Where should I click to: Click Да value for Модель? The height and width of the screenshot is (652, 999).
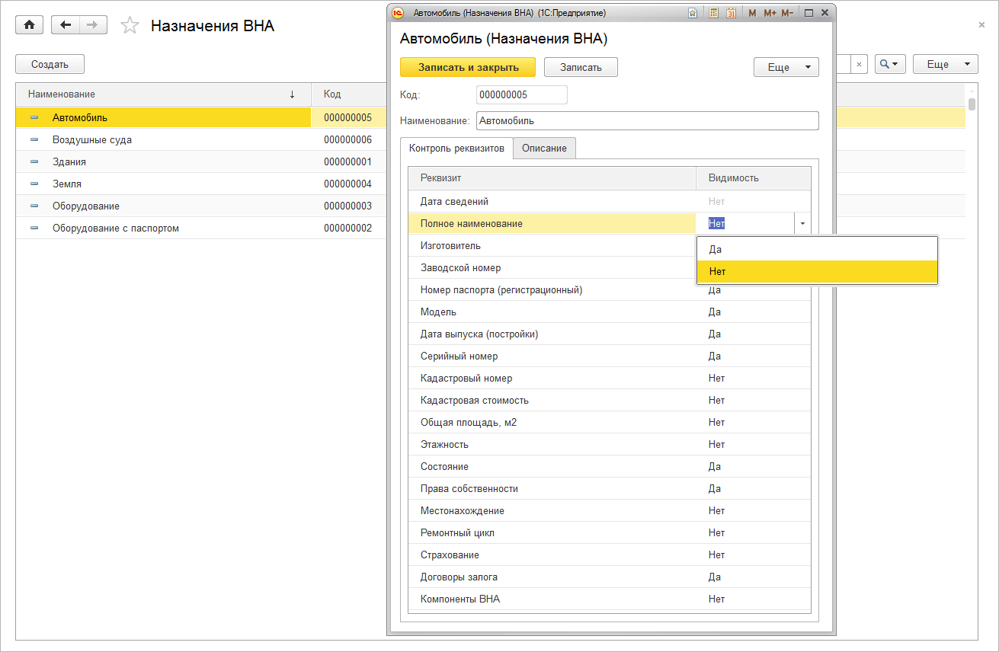tap(715, 312)
